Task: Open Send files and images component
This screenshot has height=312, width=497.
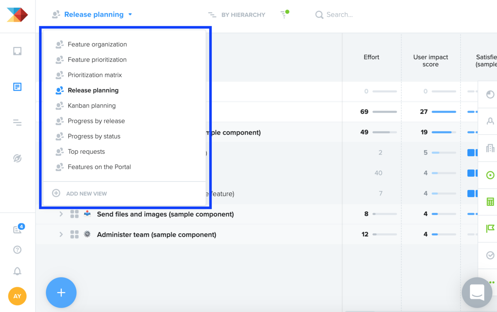Action: pyautogui.click(x=165, y=214)
